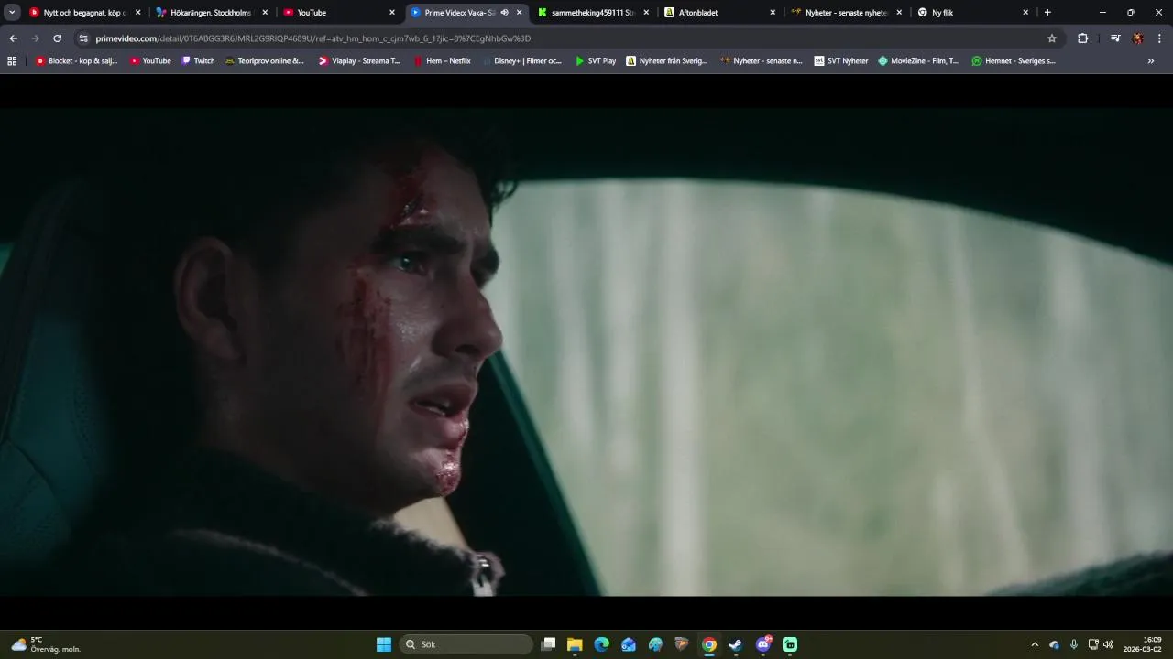The image size is (1173, 659).
Task: Open the Twitch bookmark
Action: click(x=198, y=61)
